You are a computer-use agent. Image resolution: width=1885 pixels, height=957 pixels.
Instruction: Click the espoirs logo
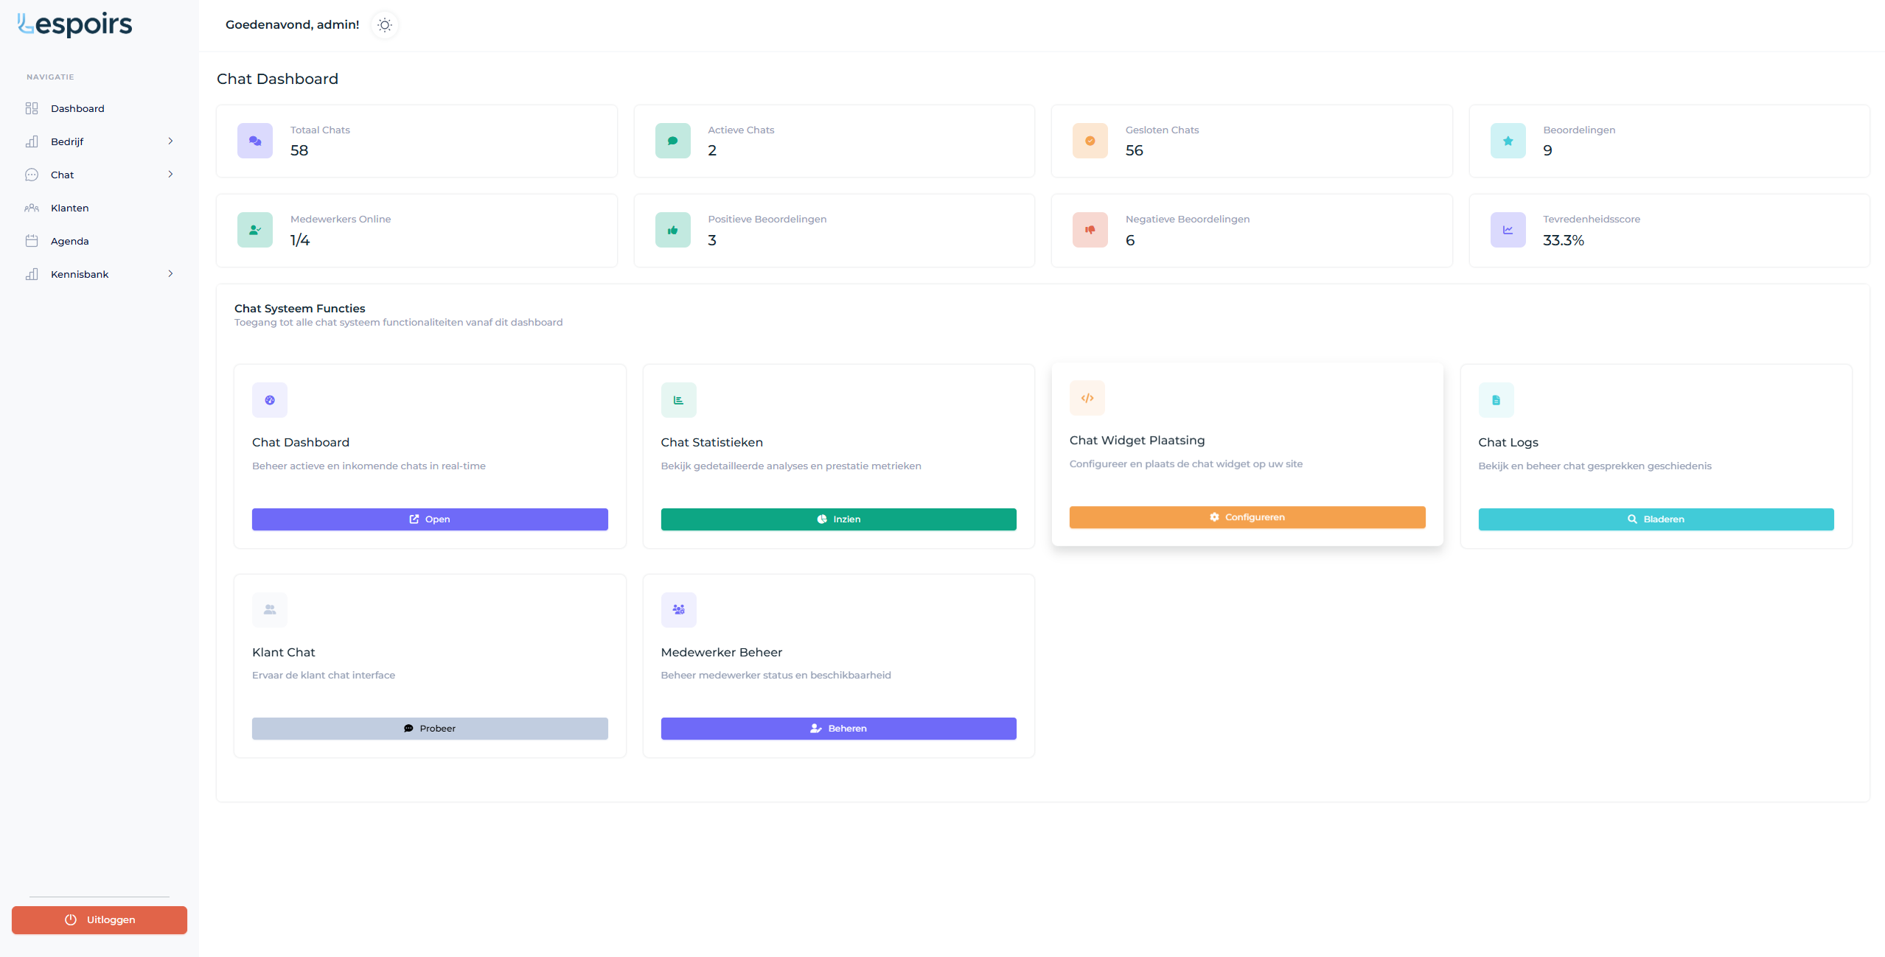pyautogui.click(x=75, y=24)
